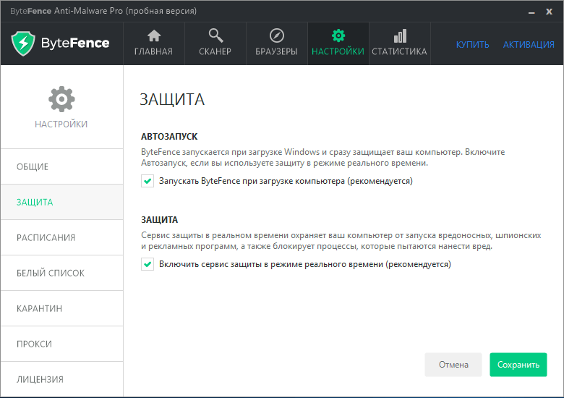Image resolution: width=564 pixels, height=398 pixels.
Task: Toggle the launch ByteFence at startup checkbox
Action: tap(148, 181)
